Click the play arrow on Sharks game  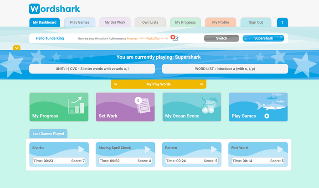click(81, 149)
